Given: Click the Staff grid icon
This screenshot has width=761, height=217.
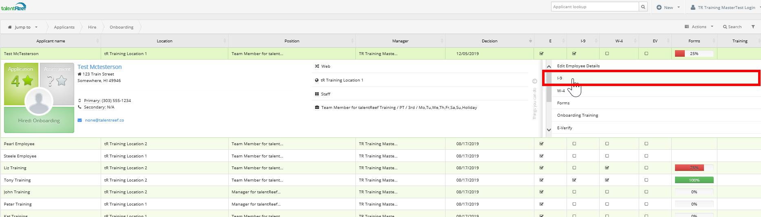Looking at the screenshot, I should pyautogui.click(x=317, y=94).
